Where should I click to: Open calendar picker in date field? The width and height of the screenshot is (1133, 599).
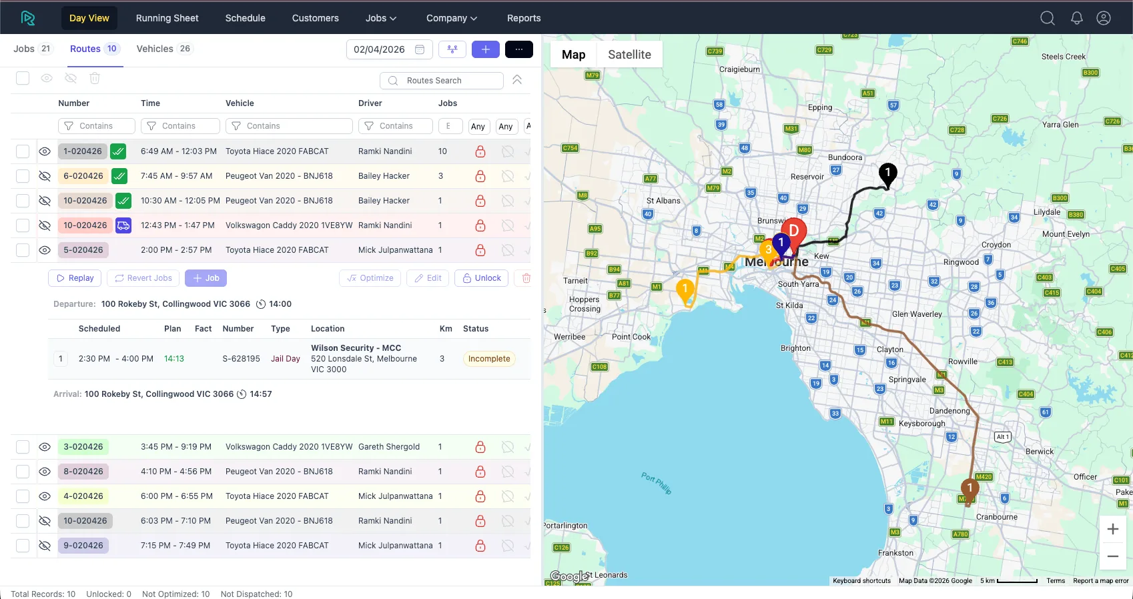click(420, 49)
